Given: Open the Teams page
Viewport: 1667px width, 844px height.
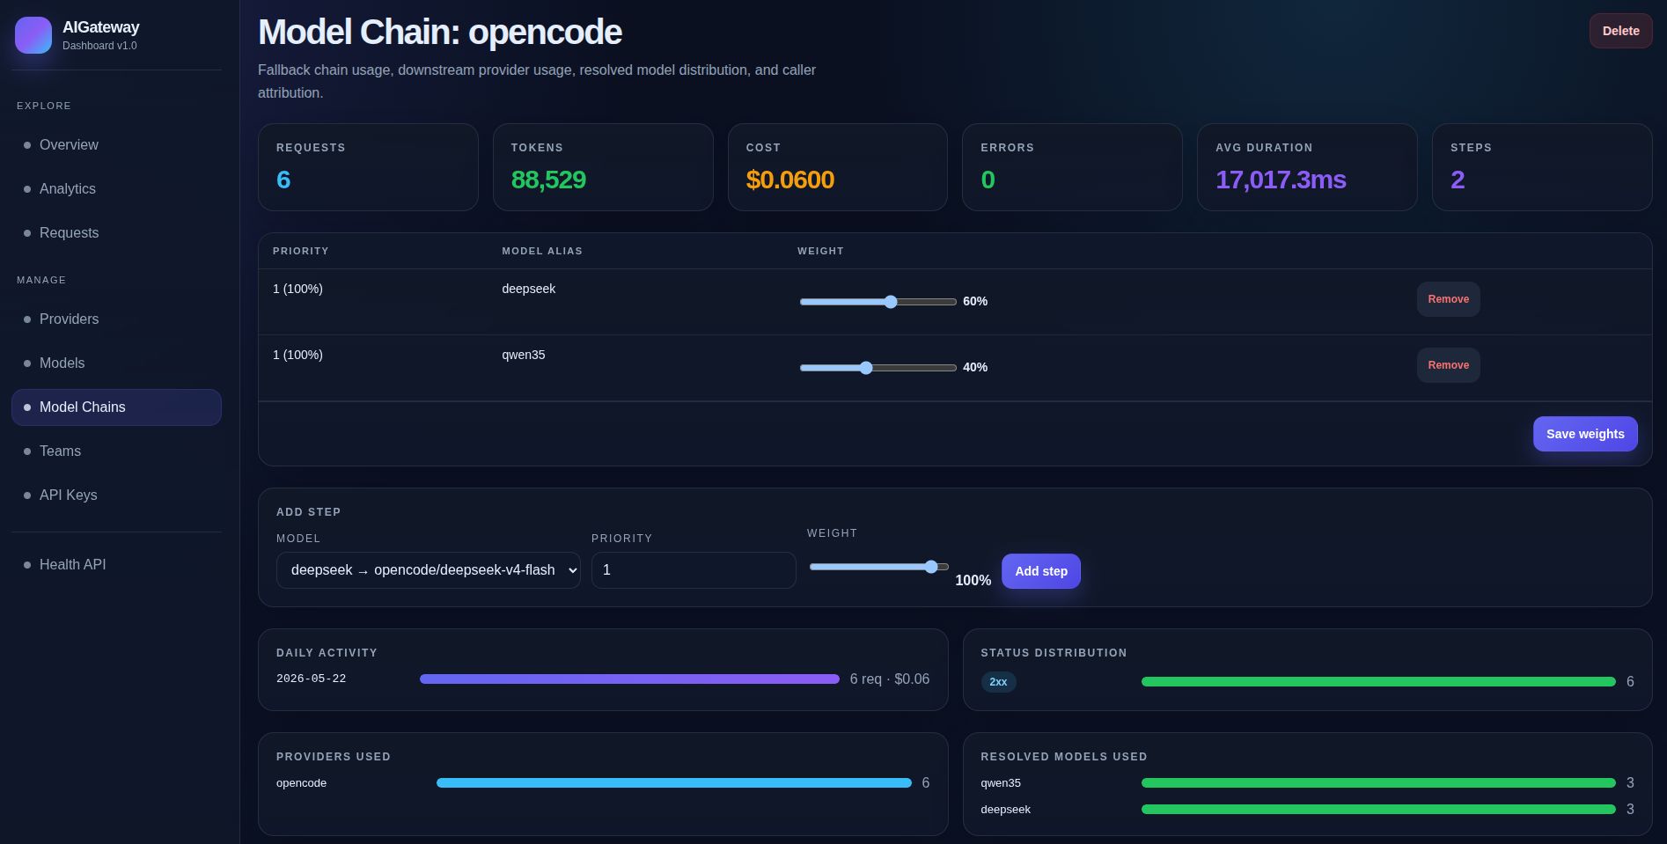Looking at the screenshot, I should point(116,451).
